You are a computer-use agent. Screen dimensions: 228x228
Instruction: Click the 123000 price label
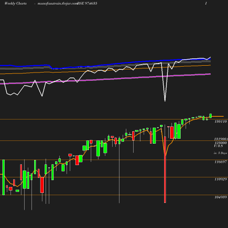pyautogui.click(x=221, y=143)
